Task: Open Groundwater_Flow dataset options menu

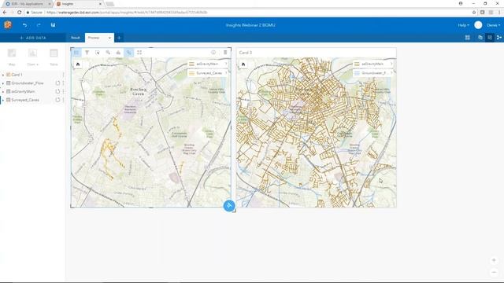Action: pos(63,83)
